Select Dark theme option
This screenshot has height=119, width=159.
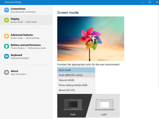coord(73,115)
